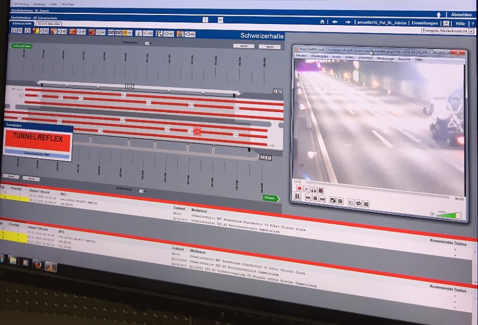The width and height of the screenshot is (478, 325).
Task: Show the VLC playlist icon
Action: pyautogui.click(x=351, y=202)
